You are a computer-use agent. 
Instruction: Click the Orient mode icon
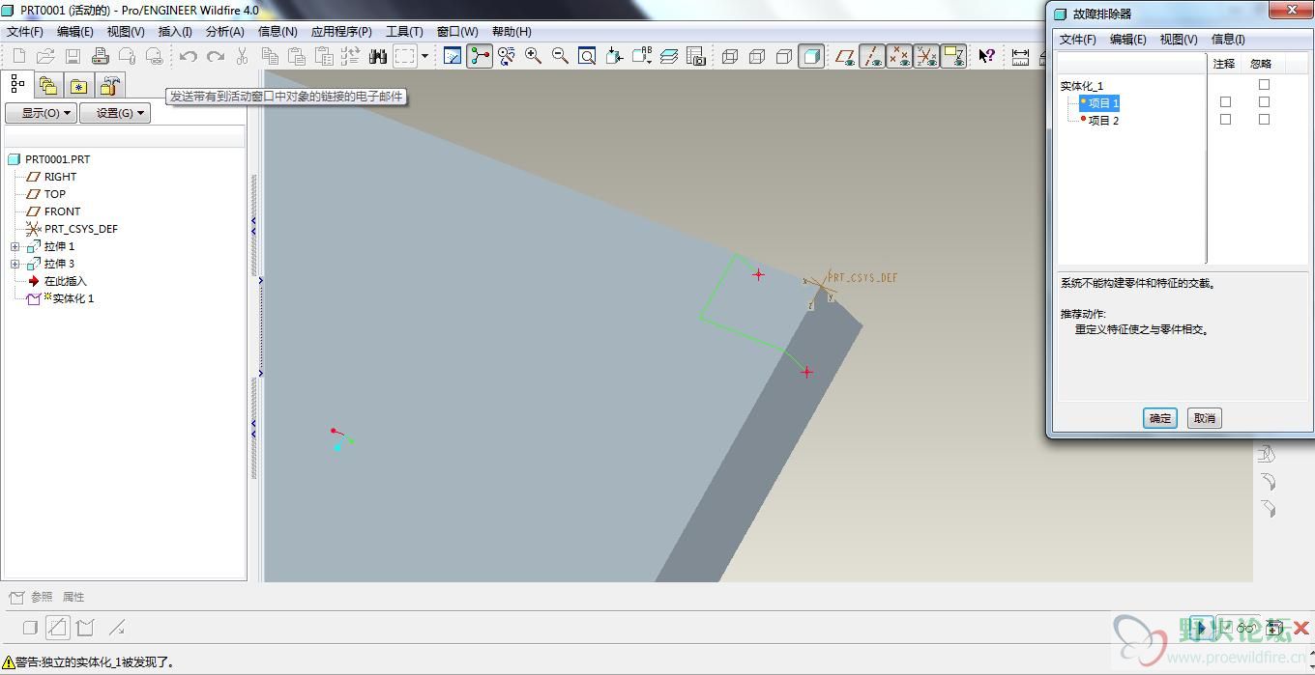point(506,56)
